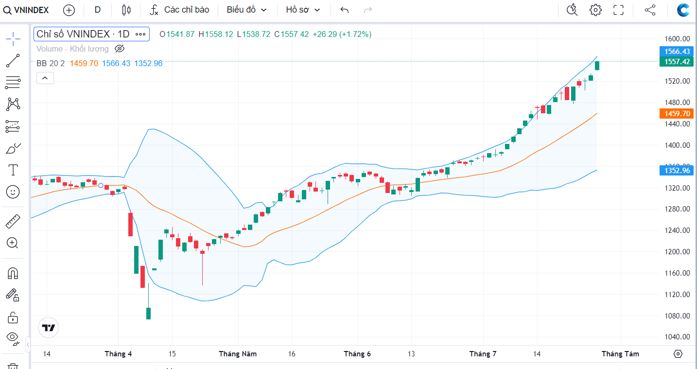This screenshot has height=369, width=697.
Task: Open the emoji icons tool
Action: [13, 192]
